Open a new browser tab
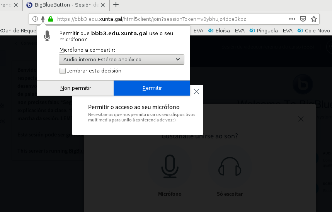The height and width of the screenshot is (212, 332). [116, 5]
